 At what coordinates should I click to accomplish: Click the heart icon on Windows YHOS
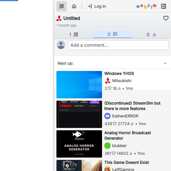point(109,88)
